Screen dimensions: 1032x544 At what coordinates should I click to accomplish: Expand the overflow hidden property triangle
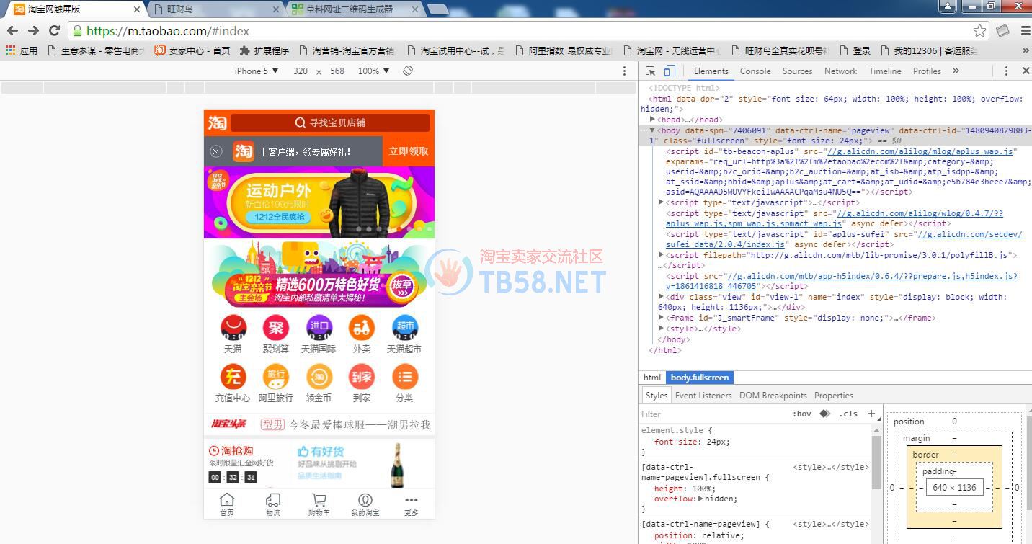click(701, 499)
